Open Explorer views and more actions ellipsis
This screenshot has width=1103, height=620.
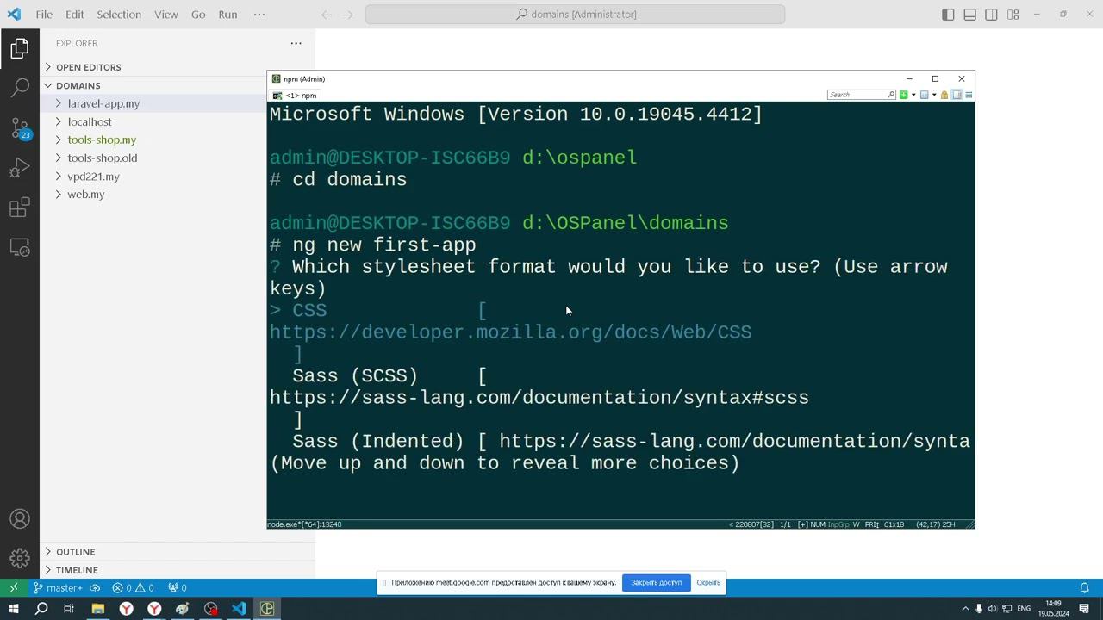coord(296,43)
